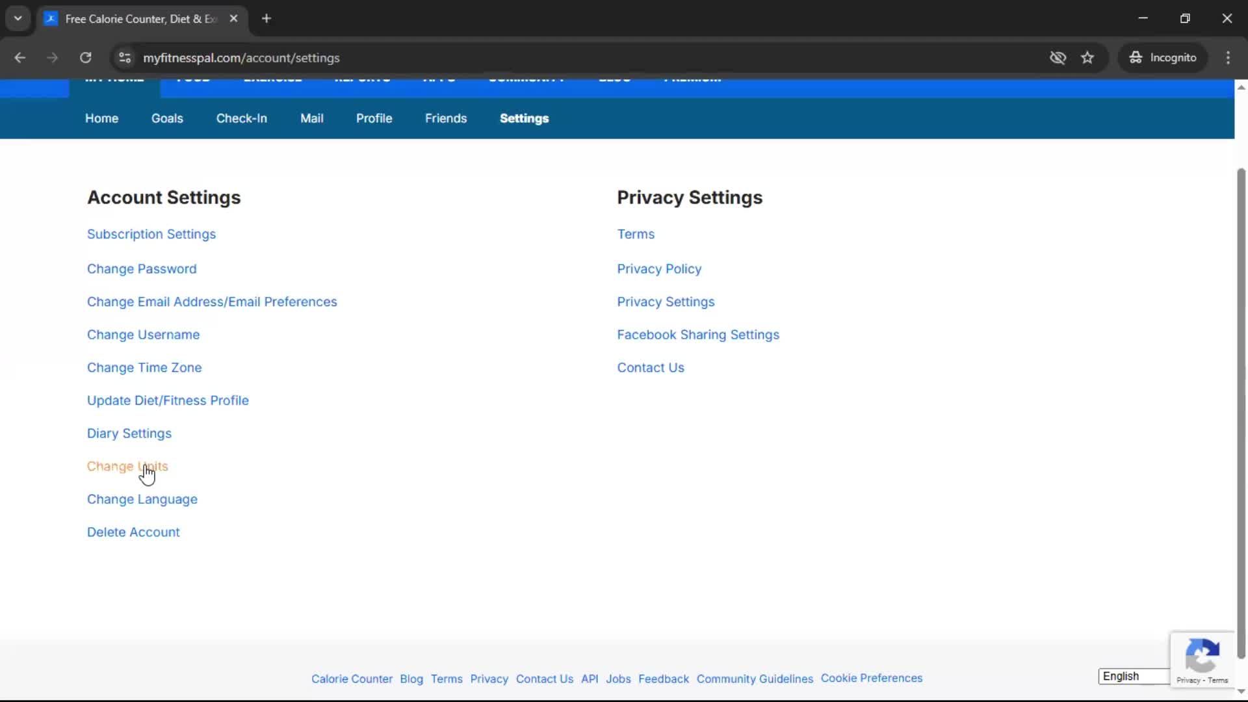Image resolution: width=1248 pixels, height=702 pixels.
Task: Go back using browser back arrow
Action: 19,58
